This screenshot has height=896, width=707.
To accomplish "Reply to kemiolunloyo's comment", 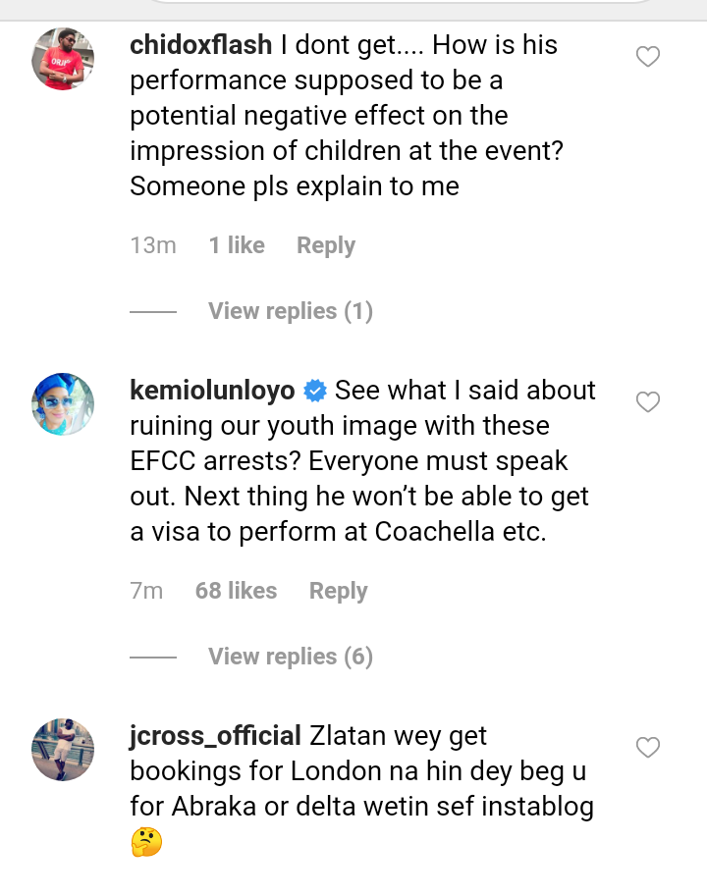I will point(338,591).
